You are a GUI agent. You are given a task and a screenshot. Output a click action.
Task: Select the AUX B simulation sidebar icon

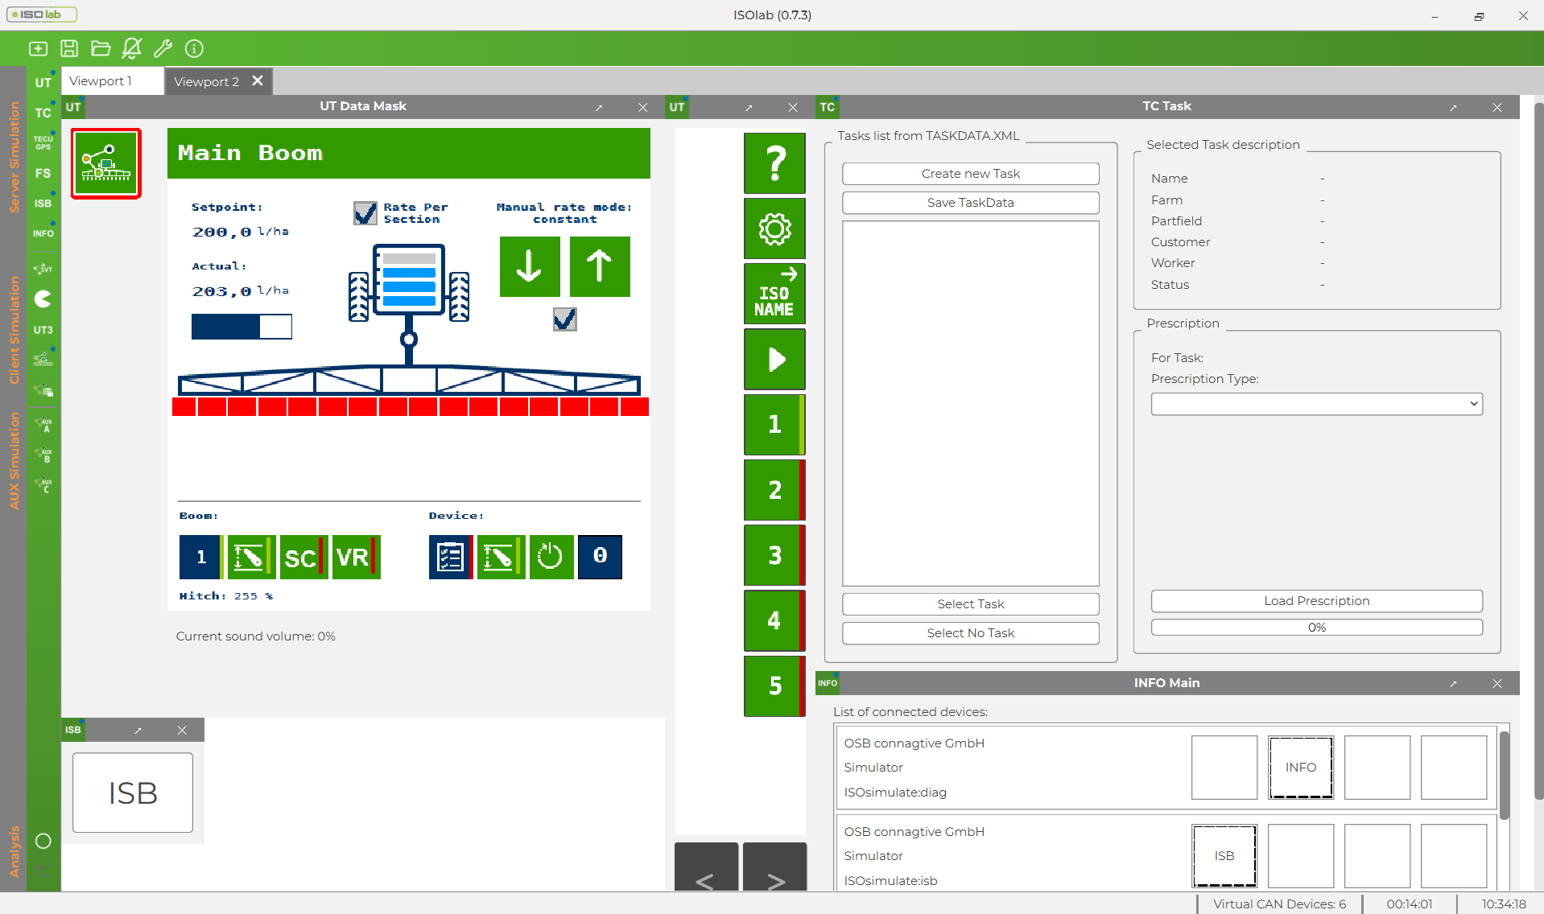point(43,455)
